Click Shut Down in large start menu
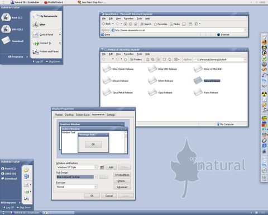The width and height of the screenshot is (268, 215). coord(53,62)
